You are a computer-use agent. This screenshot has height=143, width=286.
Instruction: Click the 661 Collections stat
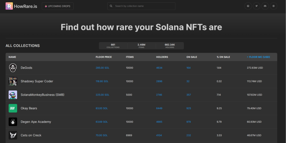[113, 46]
